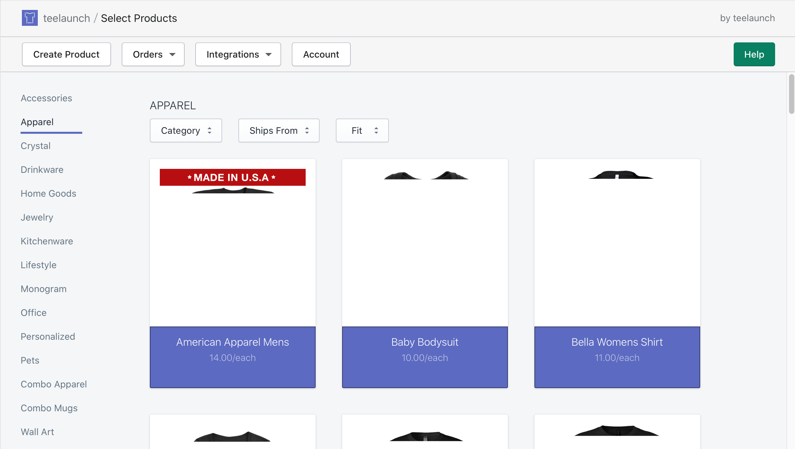Select the Accessories category in sidebar
795x449 pixels.
[x=46, y=98]
